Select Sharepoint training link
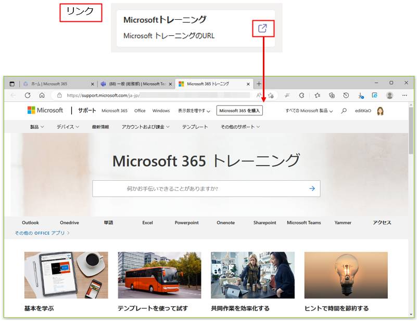 click(x=265, y=223)
